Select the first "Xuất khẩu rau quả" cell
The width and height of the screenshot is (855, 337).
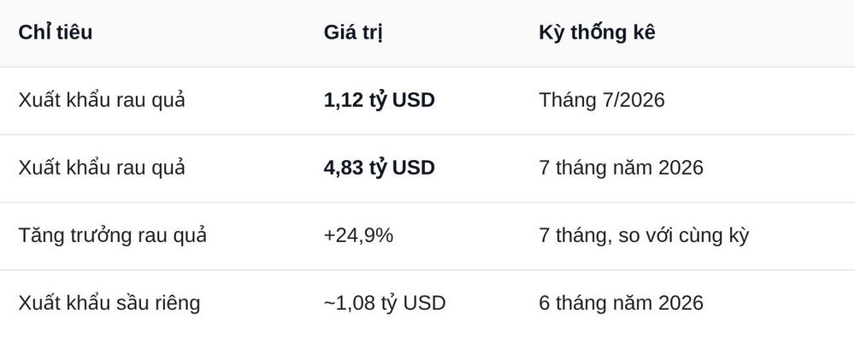pyautogui.click(x=102, y=100)
